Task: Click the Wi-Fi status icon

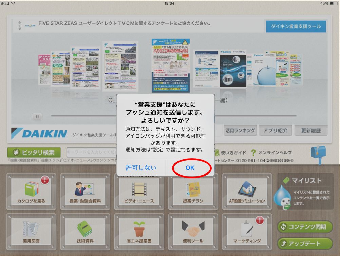Action: point(13,3)
